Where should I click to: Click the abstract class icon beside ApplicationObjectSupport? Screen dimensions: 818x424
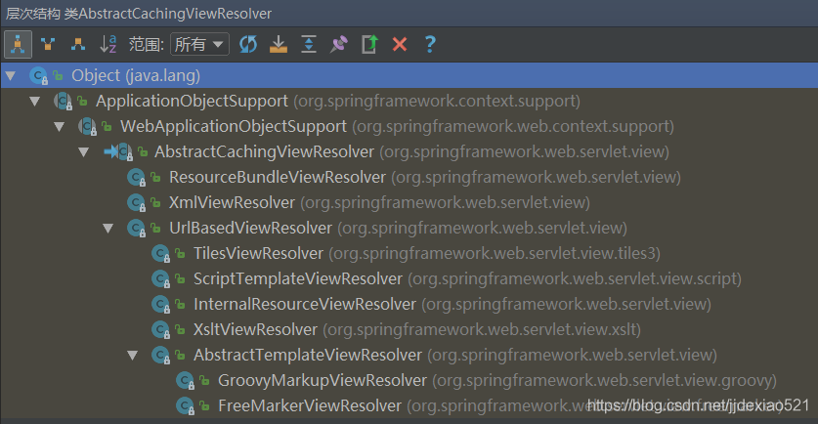click(64, 102)
